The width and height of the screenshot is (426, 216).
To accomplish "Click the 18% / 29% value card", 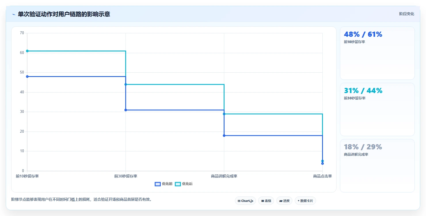I will 377,166.
